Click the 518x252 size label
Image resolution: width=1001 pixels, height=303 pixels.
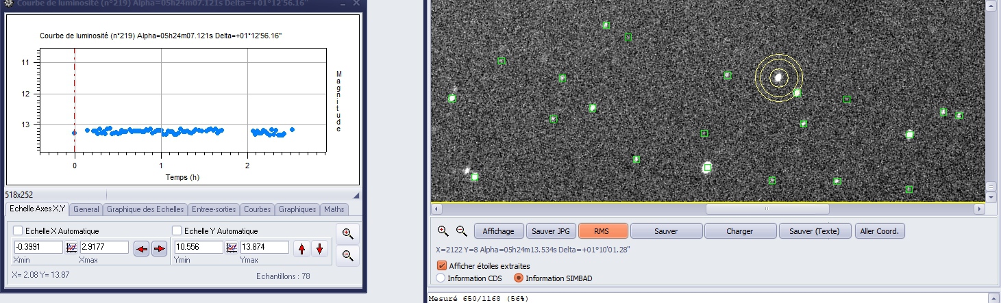coord(20,195)
